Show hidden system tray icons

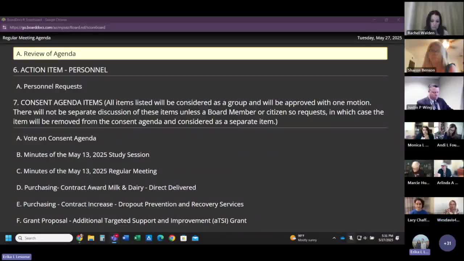(334, 238)
